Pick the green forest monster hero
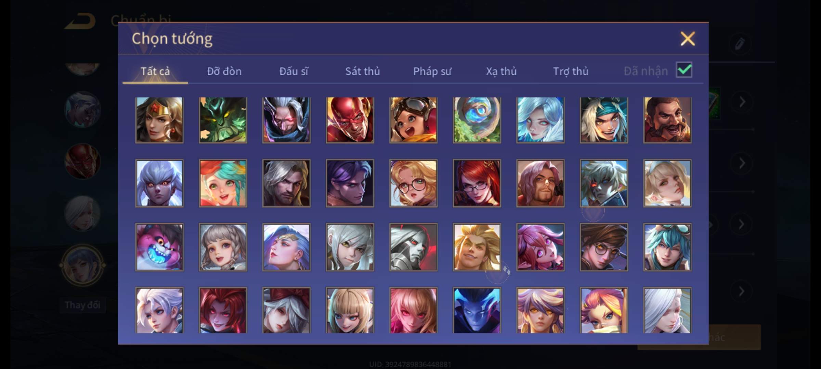The height and width of the screenshot is (369, 821). coord(223,120)
